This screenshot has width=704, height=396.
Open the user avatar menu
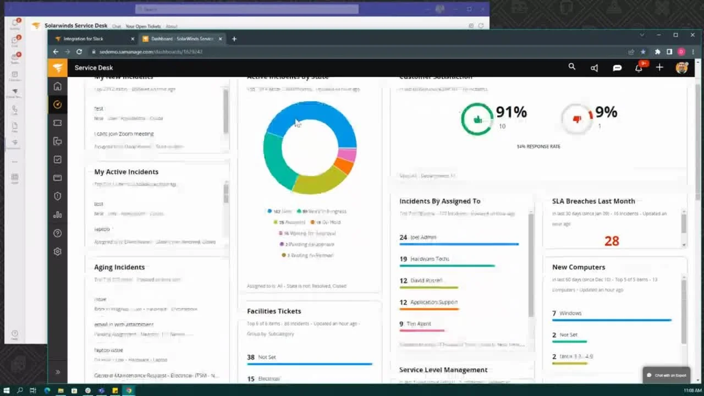tap(681, 68)
